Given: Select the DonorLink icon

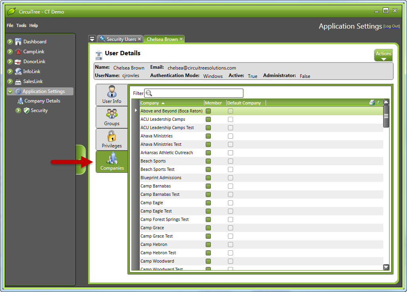Looking at the screenshot, I should click(x=18, y=62).
